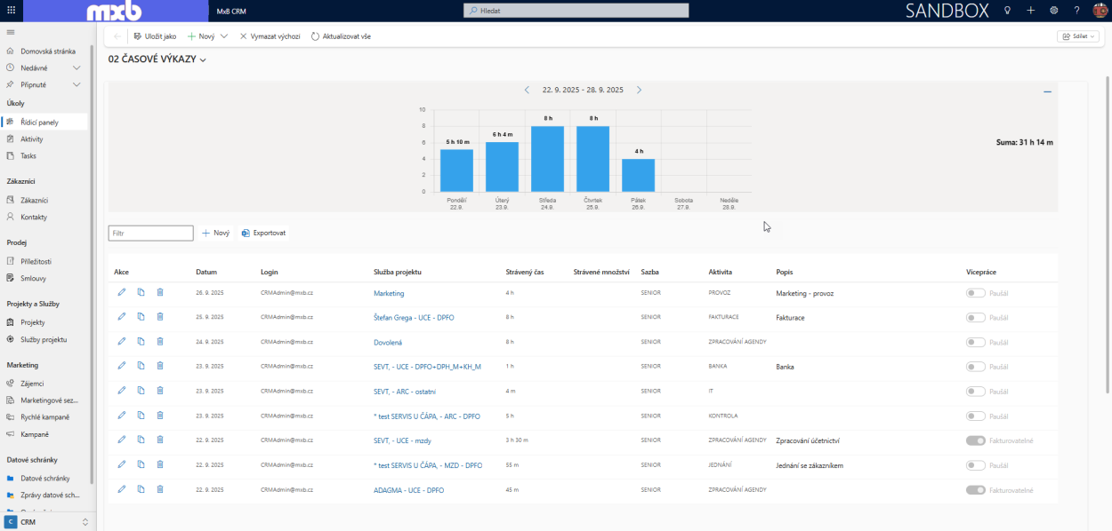The width and height of the screenshot is (1112, 531).
Task: Expand the Nedávné section in sidebar
Action: 77,67
